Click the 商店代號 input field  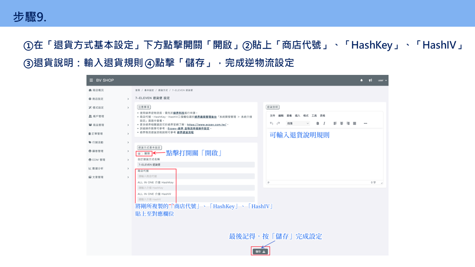[x=196, y=176]
